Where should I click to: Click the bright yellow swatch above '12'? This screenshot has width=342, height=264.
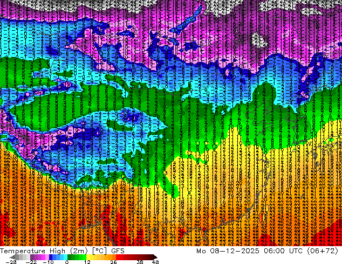point(88,257)
